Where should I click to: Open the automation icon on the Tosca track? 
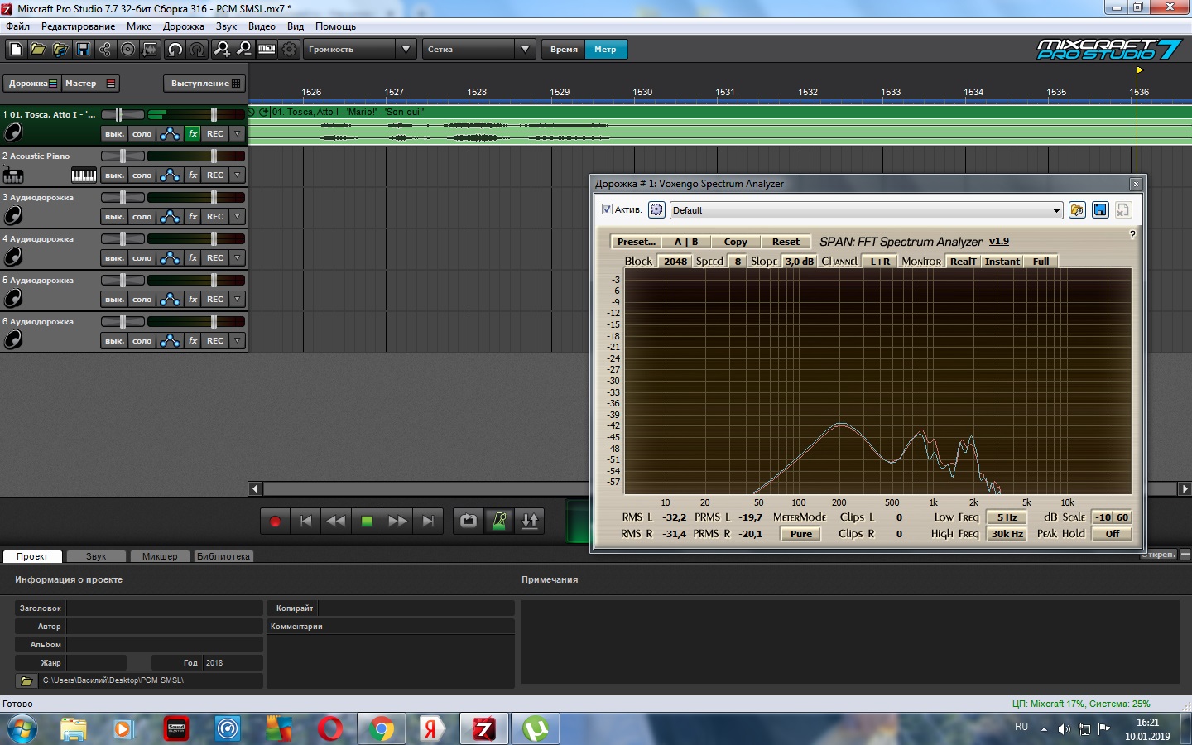170,134
